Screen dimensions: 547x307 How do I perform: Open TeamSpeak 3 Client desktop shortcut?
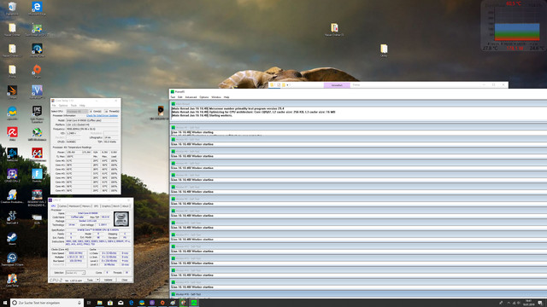(x=12, y=259)
